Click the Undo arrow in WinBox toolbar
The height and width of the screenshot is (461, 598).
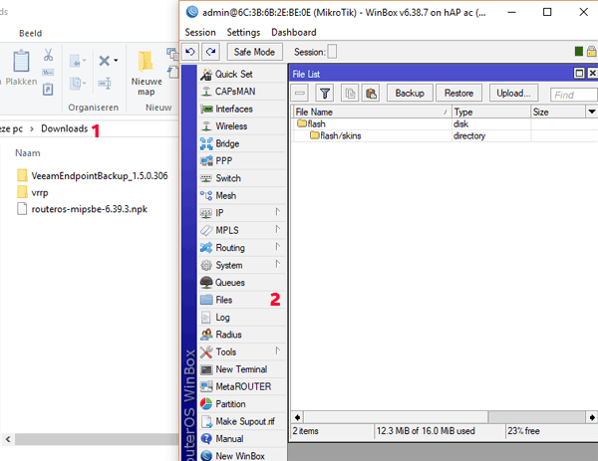[190, 52]
